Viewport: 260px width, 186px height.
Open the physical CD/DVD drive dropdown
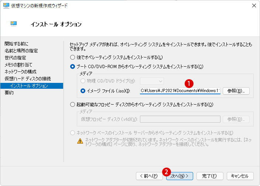coord(152,81)
